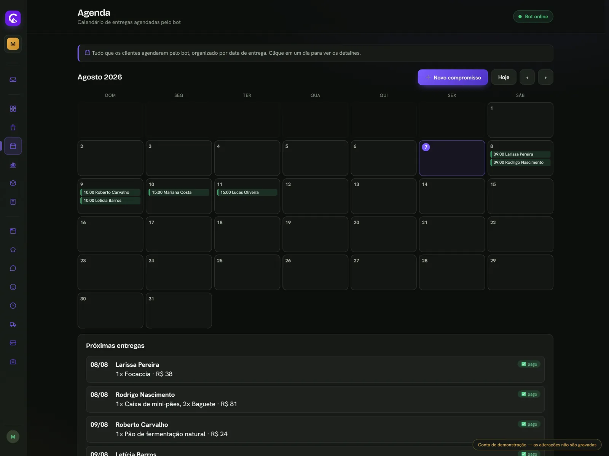Click pago badge on Rodrigo Nascimento row

pos(529,394)
